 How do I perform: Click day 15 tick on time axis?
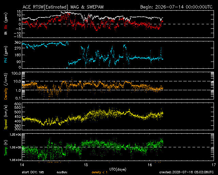click(86, 165)
